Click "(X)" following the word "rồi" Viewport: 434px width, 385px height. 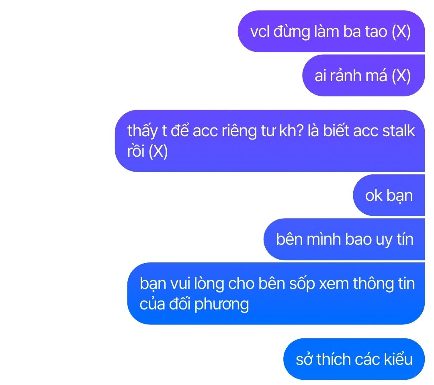click(x=158, y=152)
